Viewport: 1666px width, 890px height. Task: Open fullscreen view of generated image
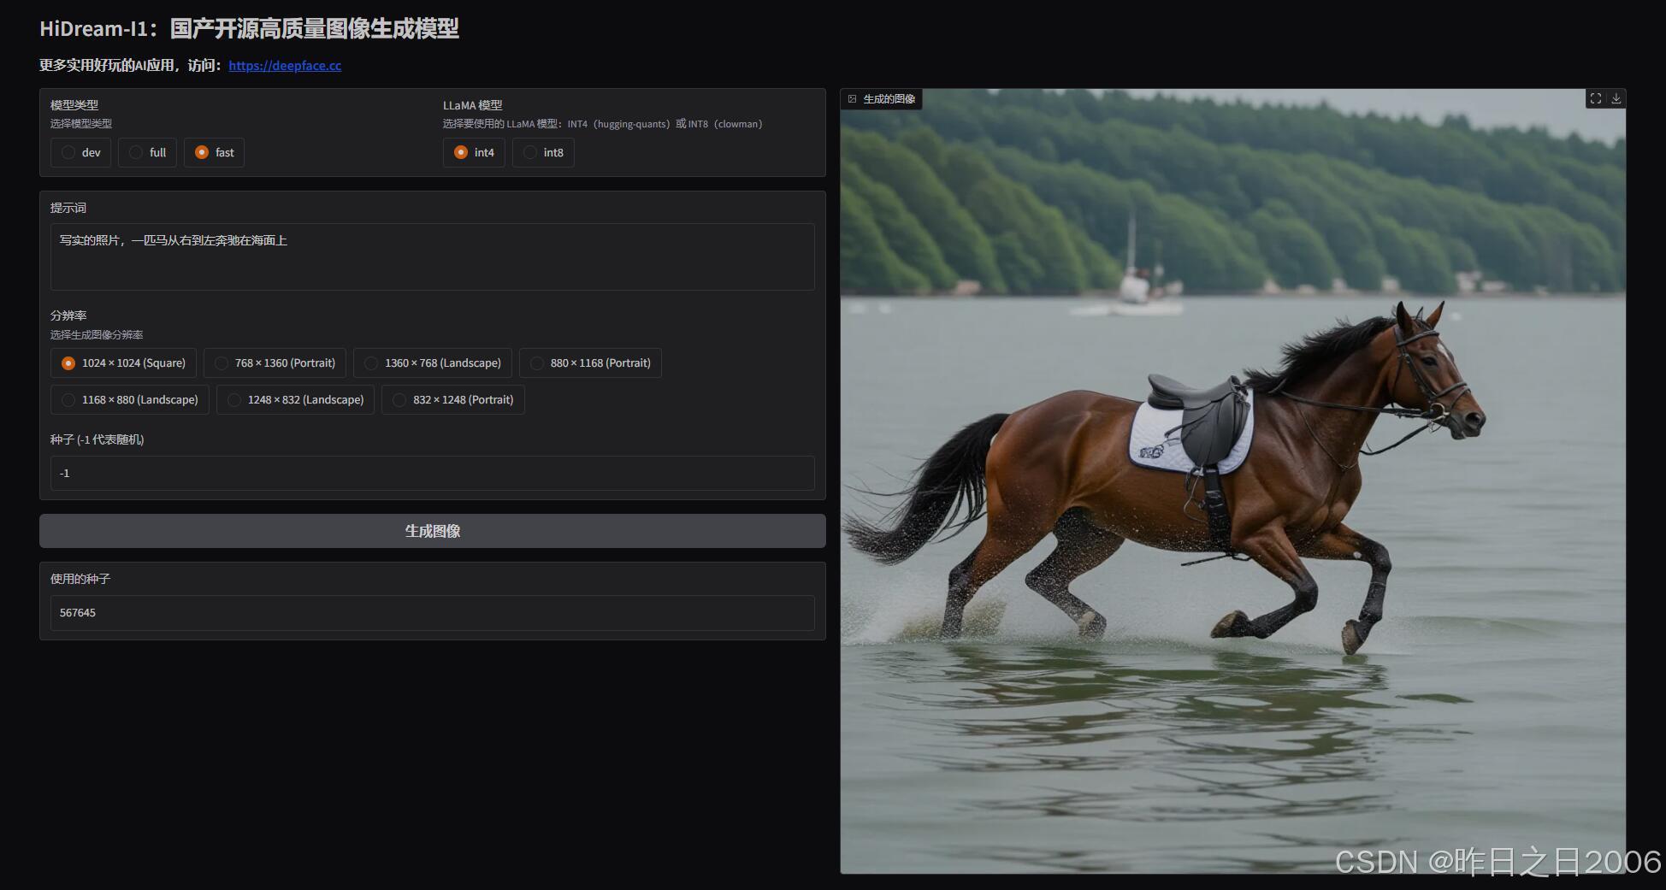(x=1596, y=99)
